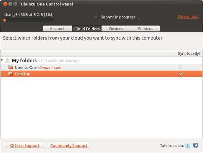Click the Twitter icon
The height and width of the screenshot is (153, 203).
coord(188,145)
